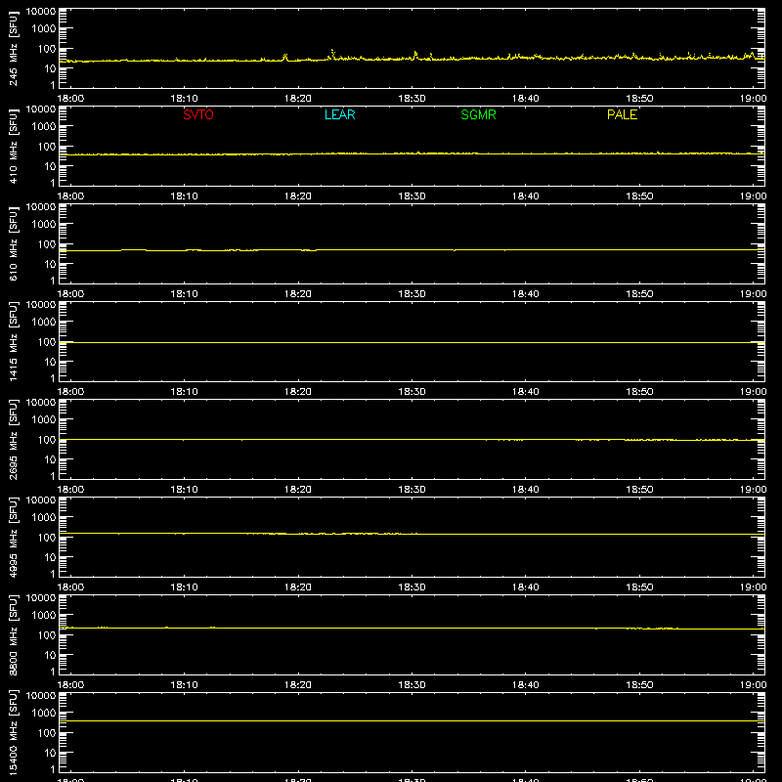Select the '15400 MHz [SFU]' axis title

(x=13, y=732)
